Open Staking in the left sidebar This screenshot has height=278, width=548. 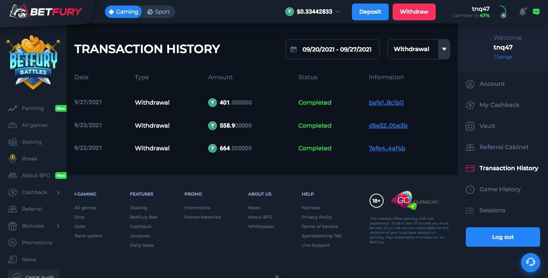32,142
